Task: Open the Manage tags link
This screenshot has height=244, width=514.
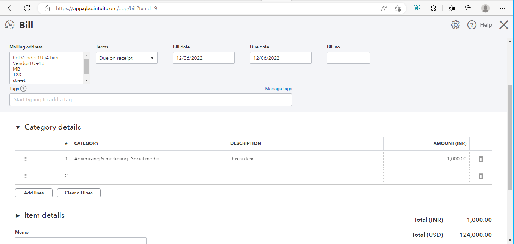Action: point(278,89)
